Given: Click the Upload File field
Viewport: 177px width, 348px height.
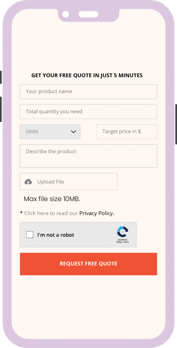Looking at the screenshot, I should pyautogui.click(x=69, y=181).
